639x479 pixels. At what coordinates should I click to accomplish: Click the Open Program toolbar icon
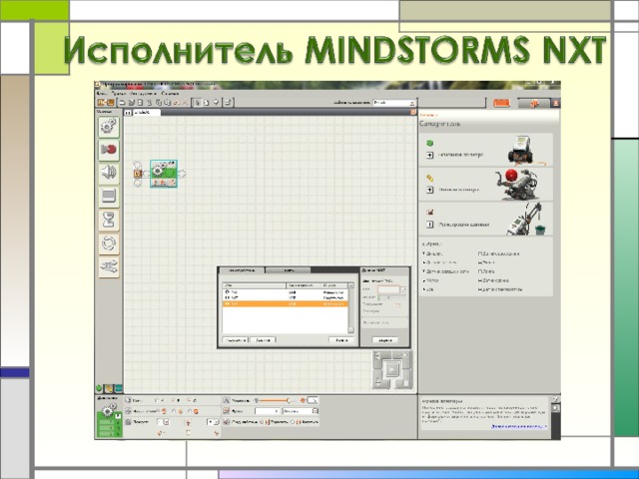[131, 103]
